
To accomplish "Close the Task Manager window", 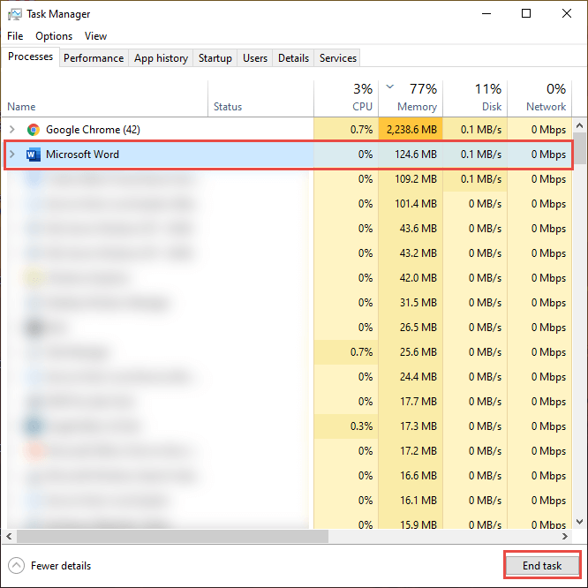I will 567,14.
